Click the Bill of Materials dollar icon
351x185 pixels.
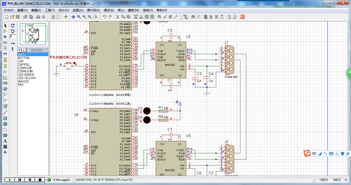pyautogui.click(x=229, y=17)
